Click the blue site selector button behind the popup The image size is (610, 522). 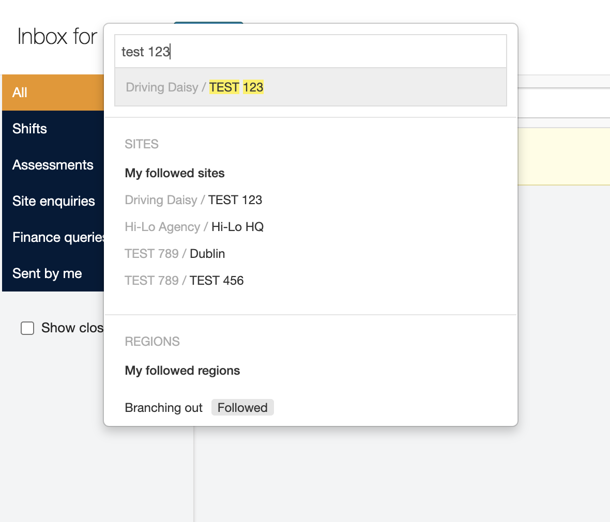208,22
